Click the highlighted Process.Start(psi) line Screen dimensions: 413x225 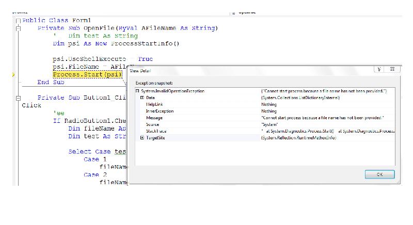click(x=87, y=74)
